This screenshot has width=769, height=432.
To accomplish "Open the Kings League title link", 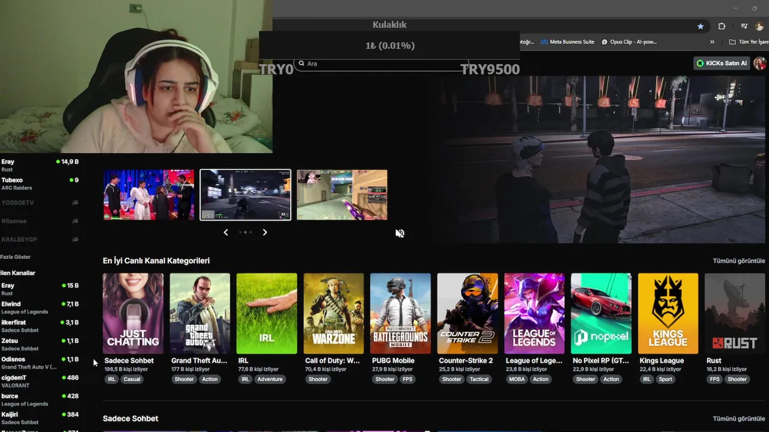I will tap(661, 361).
